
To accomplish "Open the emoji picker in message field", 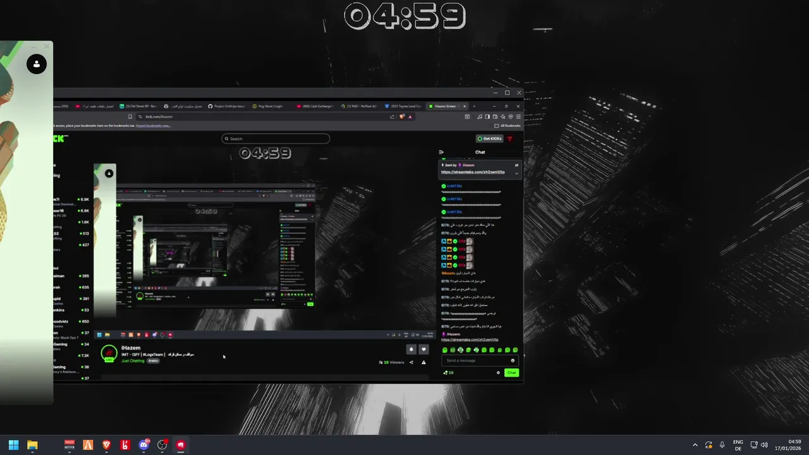I will click(x=513, y=360).
